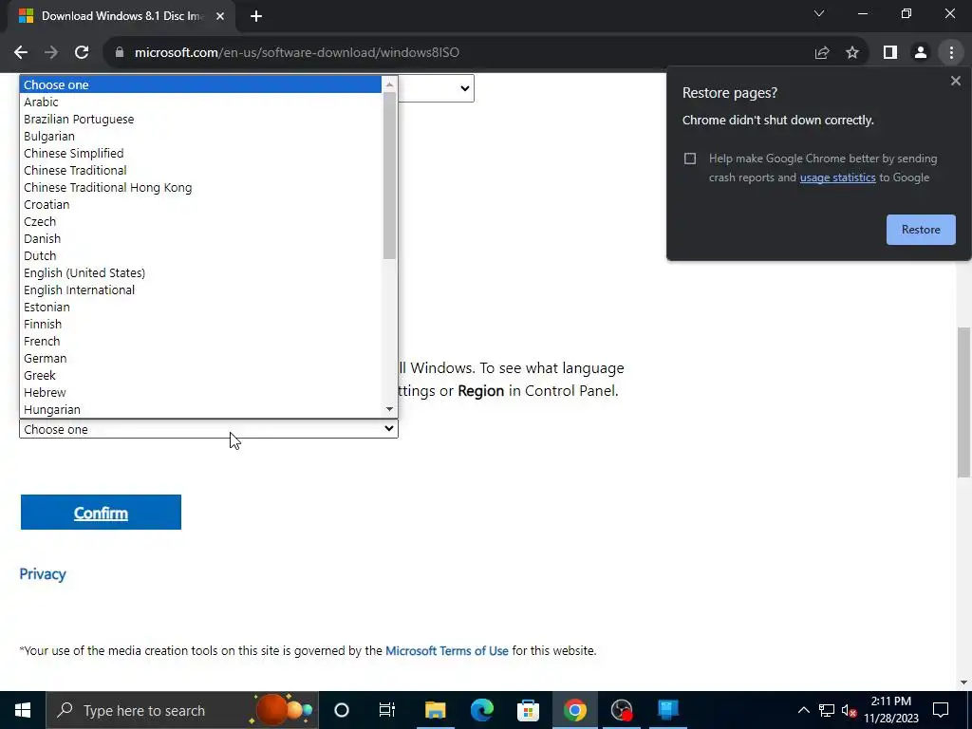Collapse the Choose one language dropdown
This screenshot has width=972, height=729.
208,429
